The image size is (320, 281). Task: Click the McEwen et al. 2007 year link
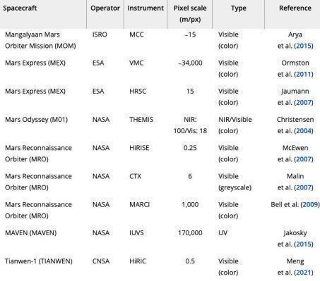pyautogui.click(x=304, y=159)
